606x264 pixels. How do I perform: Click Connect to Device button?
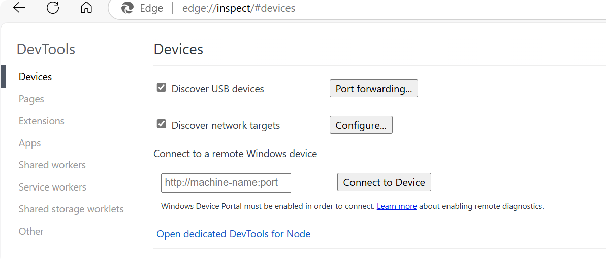pos(384,182)
